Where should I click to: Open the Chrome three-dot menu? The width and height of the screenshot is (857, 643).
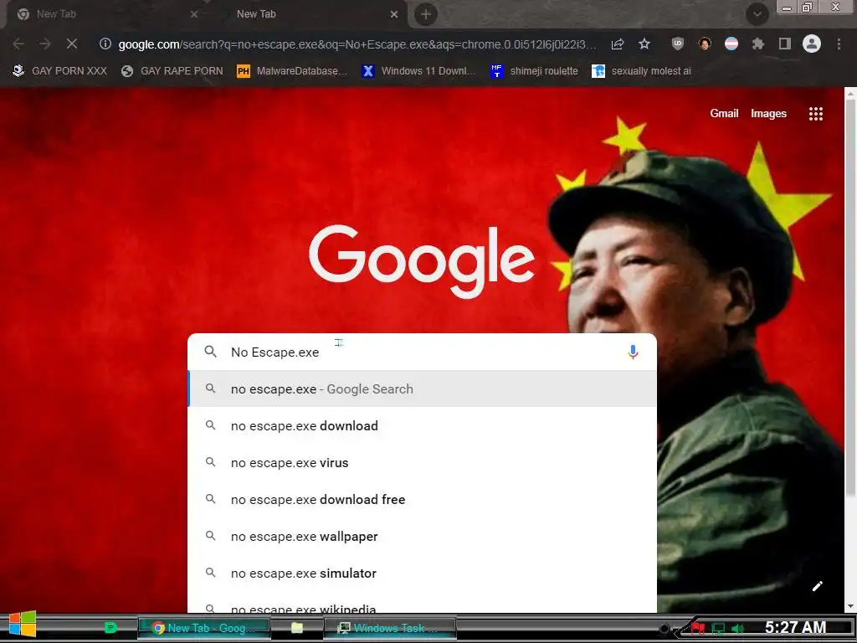[839, 44]
